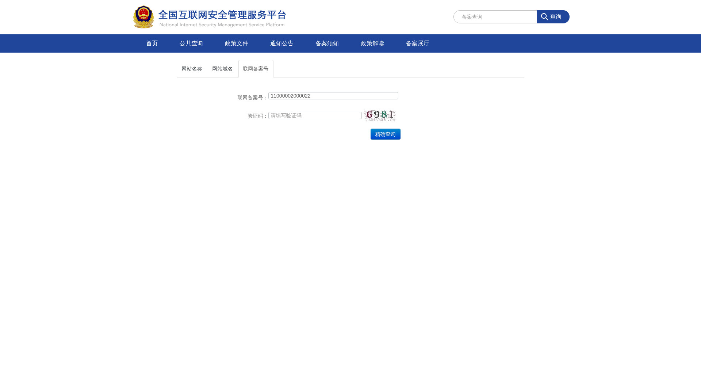The image size is (701, 380).
Task: Click the magnifier 查询 search button
Action: 553,17
